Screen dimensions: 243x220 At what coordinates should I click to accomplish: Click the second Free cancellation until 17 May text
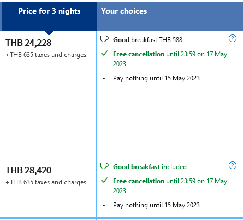click(170, 186)
